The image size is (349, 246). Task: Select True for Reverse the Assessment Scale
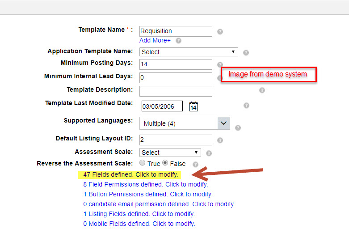coord(142,163)
